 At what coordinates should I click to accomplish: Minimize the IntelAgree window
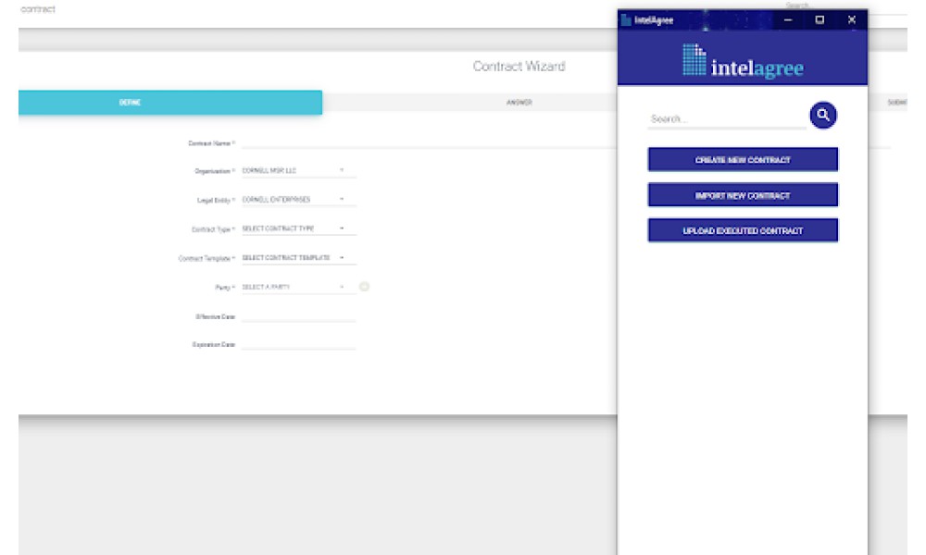click(x=788, y=20)
